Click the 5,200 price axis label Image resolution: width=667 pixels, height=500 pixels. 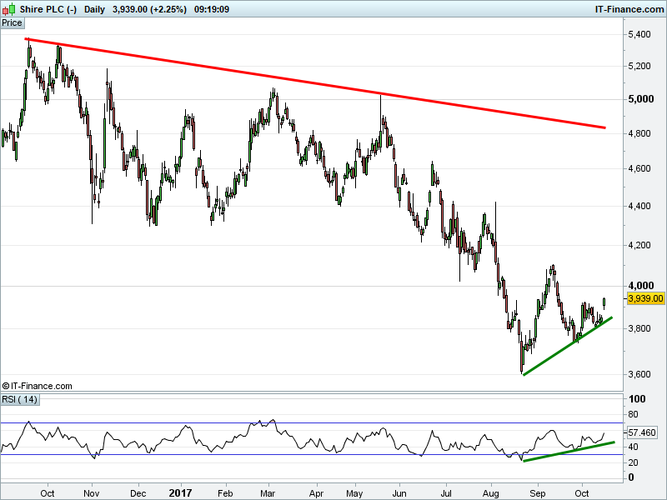pos(639,67)
